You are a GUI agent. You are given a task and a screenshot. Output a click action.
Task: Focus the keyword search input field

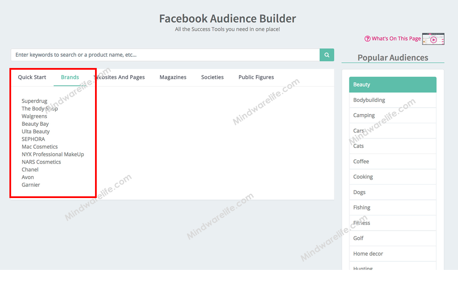point(165,55)
